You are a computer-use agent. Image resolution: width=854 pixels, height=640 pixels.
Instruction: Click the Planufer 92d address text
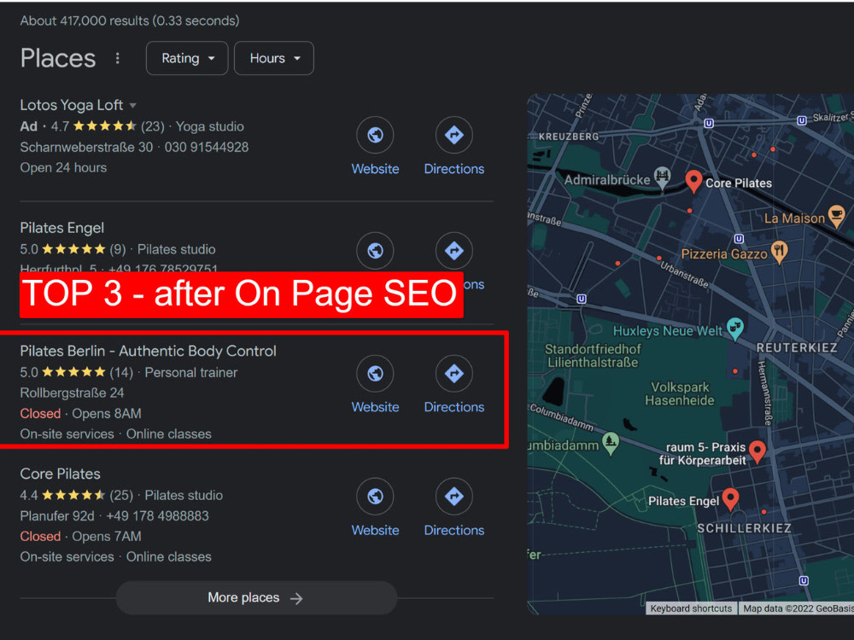point(57,516)
